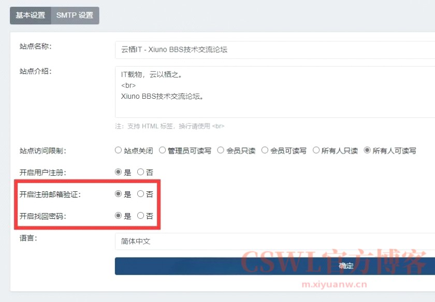Select 所有人可读写 radio option
The image size is (435, 302).
click(x=368, y=150)
